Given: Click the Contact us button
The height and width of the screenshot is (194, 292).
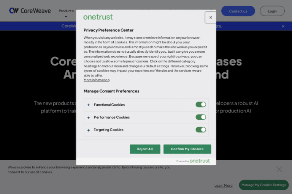Looking at the screenshot, I should click(x=238, y=11).
